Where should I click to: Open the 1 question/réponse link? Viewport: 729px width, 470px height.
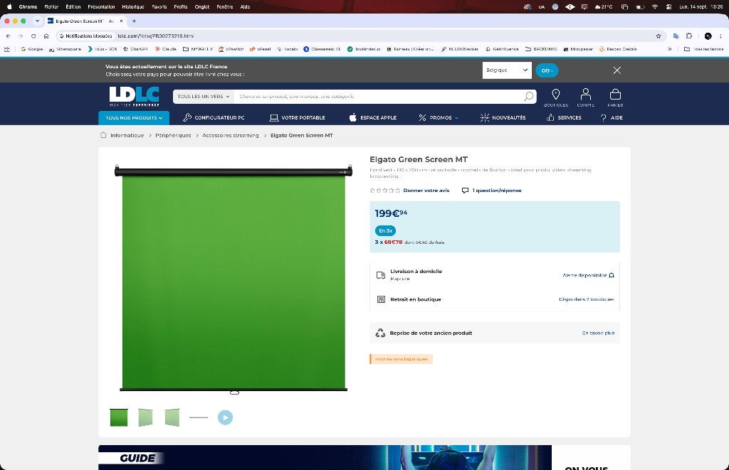click(491, 191)
